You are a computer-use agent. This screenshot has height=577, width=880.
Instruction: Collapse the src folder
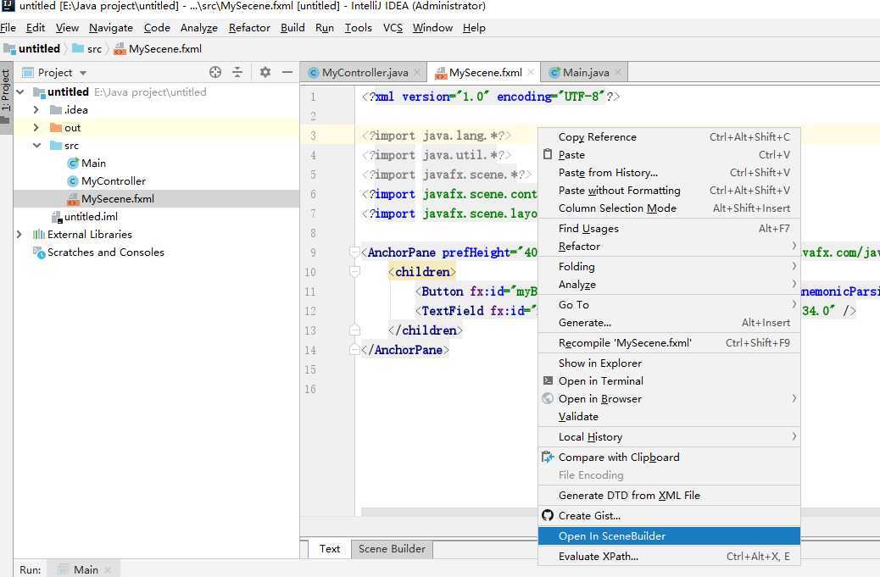tap(36, 145)
